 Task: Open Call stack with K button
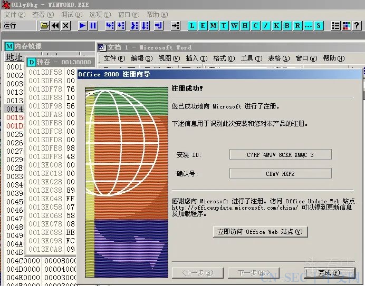pos(276,26)
